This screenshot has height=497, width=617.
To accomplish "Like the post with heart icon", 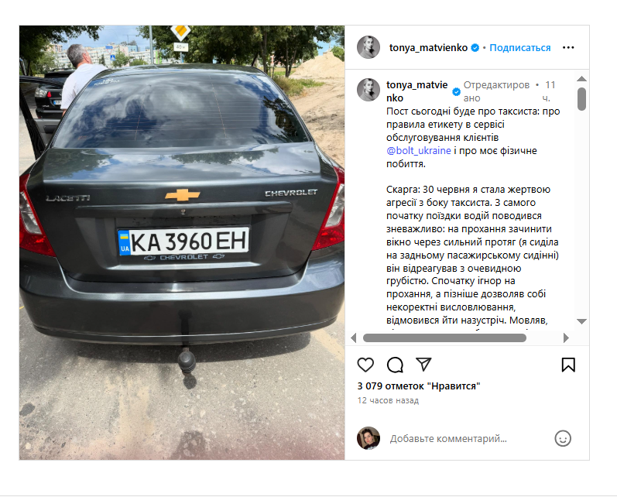I will coord(365,365).
